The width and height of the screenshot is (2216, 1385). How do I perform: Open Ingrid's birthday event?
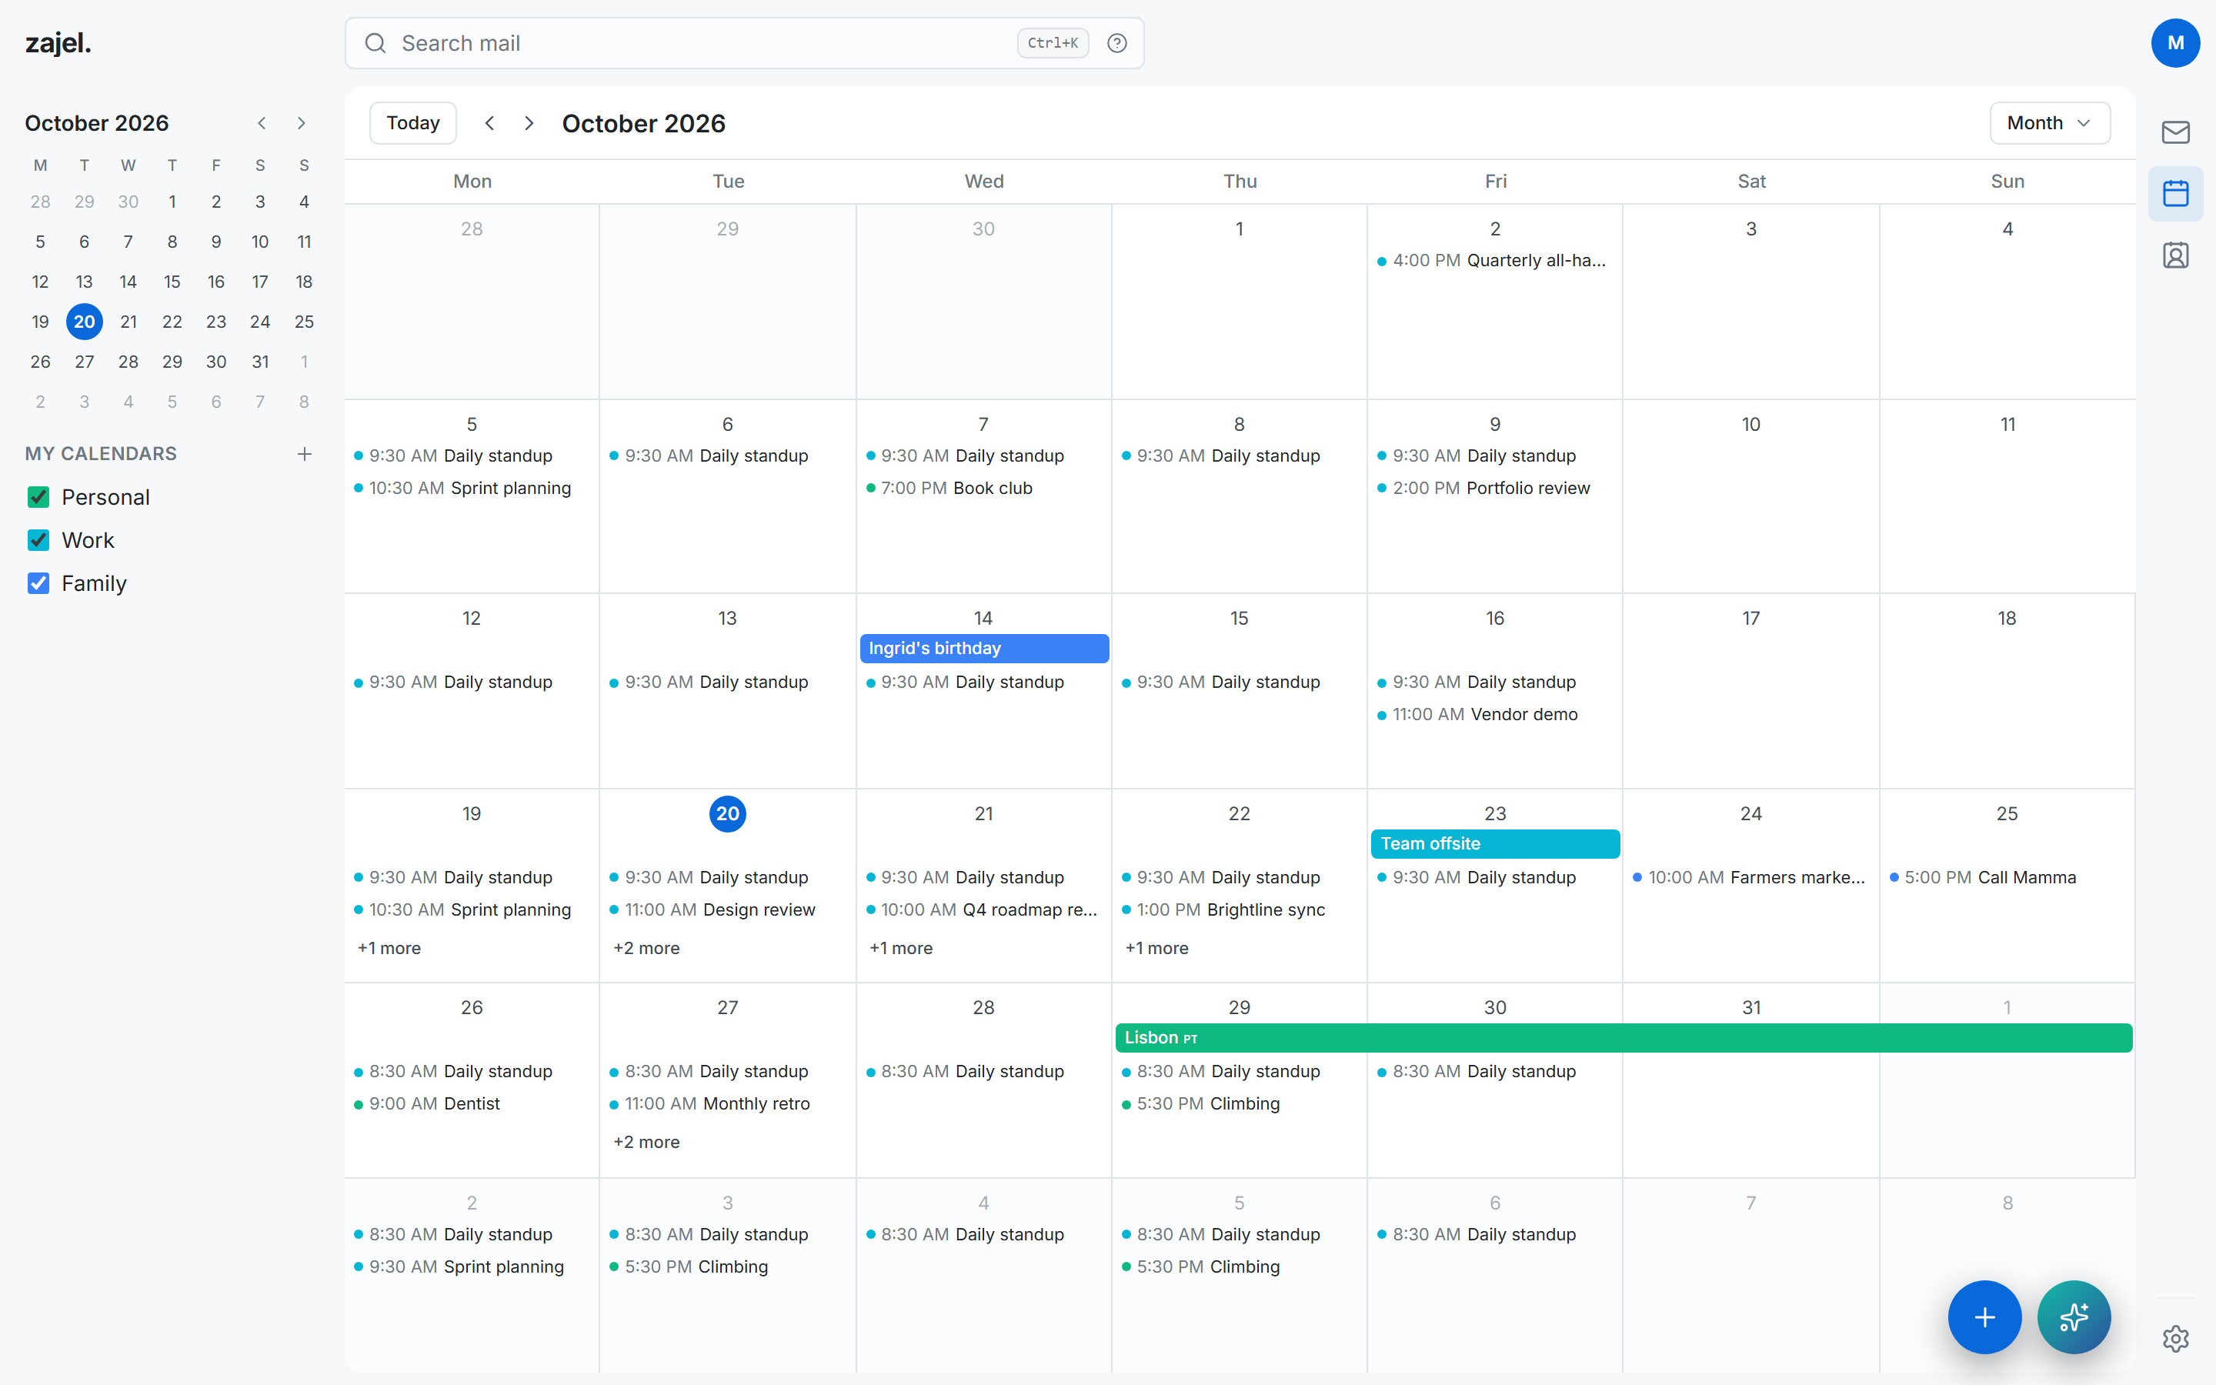tap(984, 649)
